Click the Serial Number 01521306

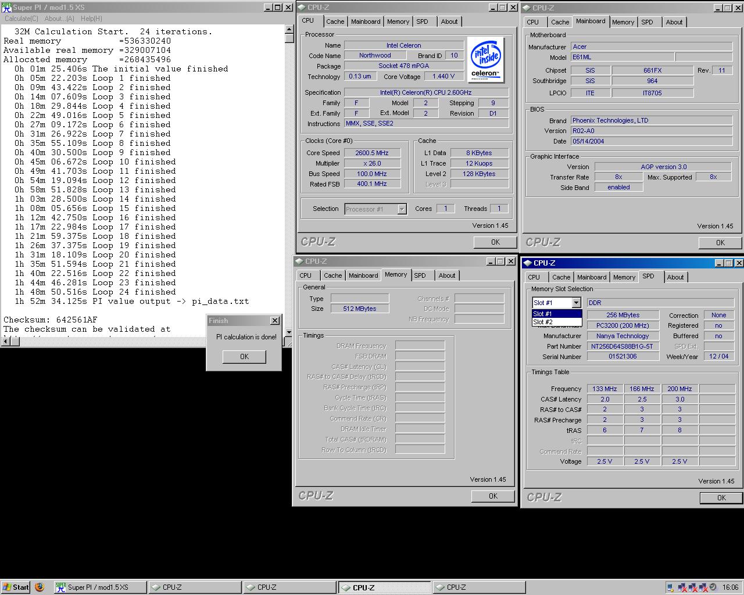click(622, 357)
